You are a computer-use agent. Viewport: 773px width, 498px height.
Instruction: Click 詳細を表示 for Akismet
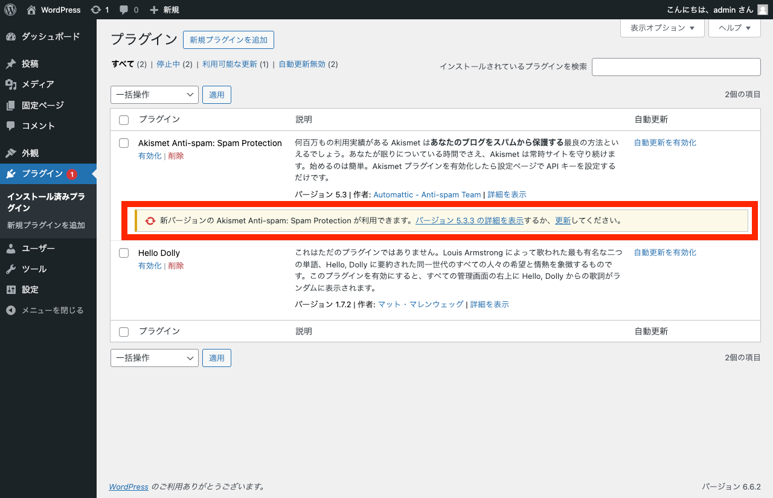[507, 194]
